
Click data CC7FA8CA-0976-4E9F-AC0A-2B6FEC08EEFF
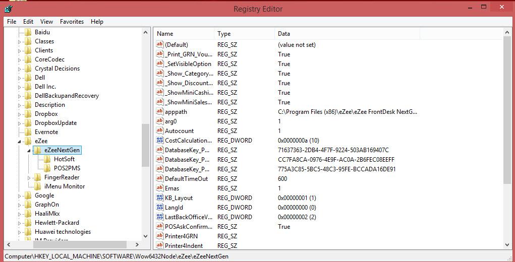pyautogui.click(x=336, y=159)
